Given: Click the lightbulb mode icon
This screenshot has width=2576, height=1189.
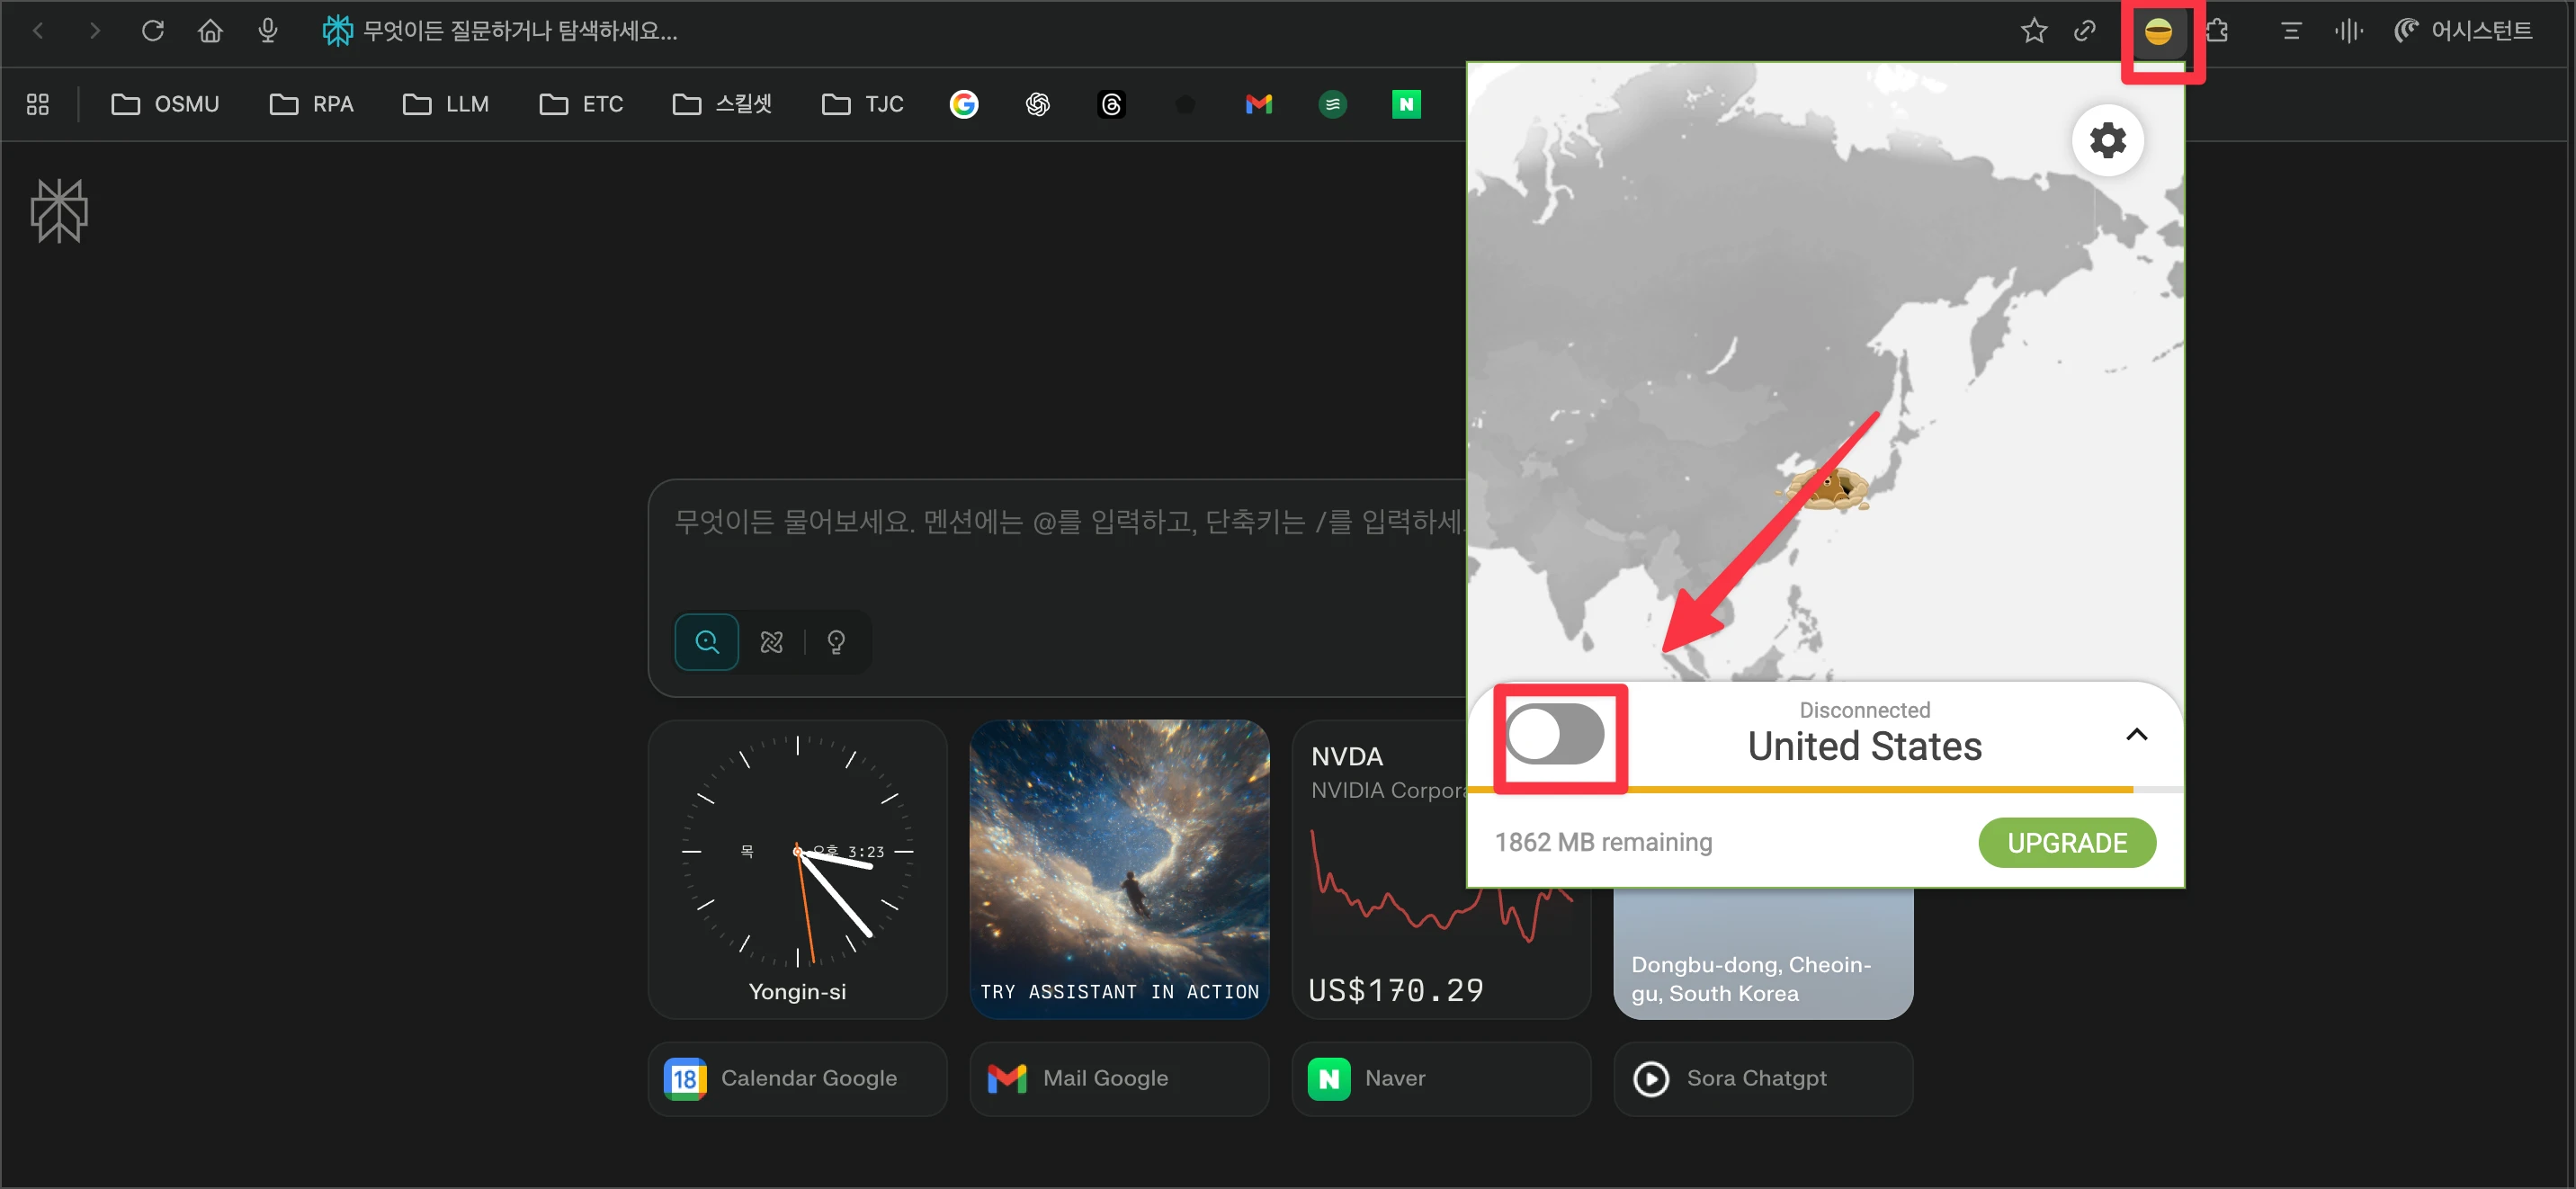Looking at the screenshot, I should (x=836, y=642).
